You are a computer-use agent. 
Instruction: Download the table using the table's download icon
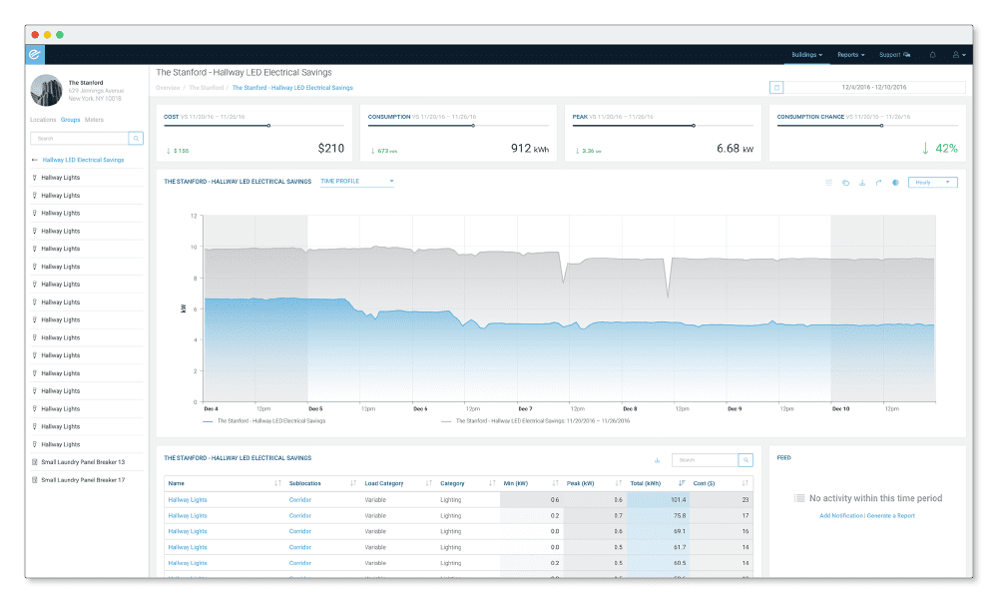click(658, 459)
